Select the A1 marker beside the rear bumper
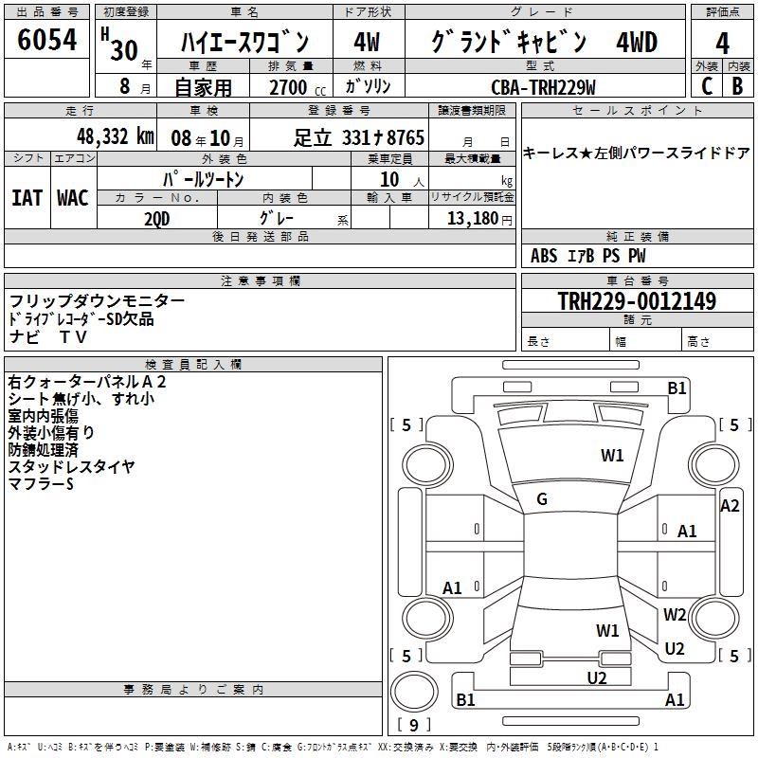The image size is (758, 758). pyautogui.click(x=675, y=700)
